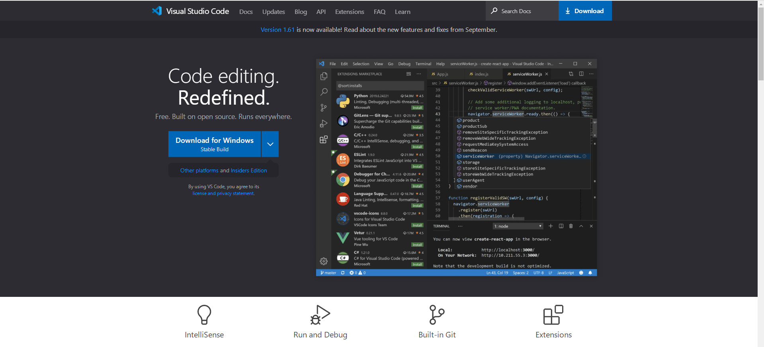Open the Docs page in the navigation
The width and height of the screenshot is (764, 347).
point(246,12)
